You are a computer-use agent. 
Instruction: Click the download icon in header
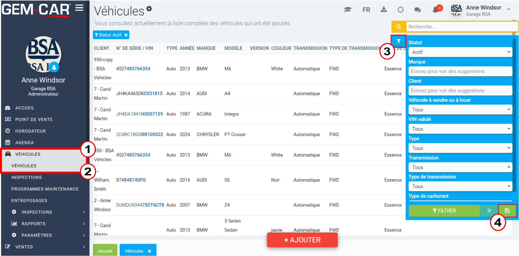point(384,10)
